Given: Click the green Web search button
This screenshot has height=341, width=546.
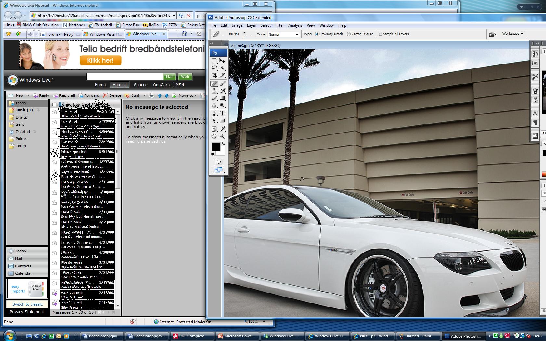Looking at the screenshot, I should [x=185, y=77].
